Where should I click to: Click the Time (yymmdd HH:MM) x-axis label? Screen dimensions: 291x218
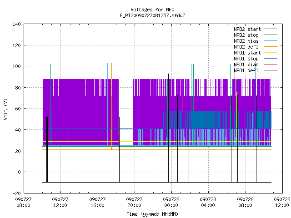click(152, 214)
